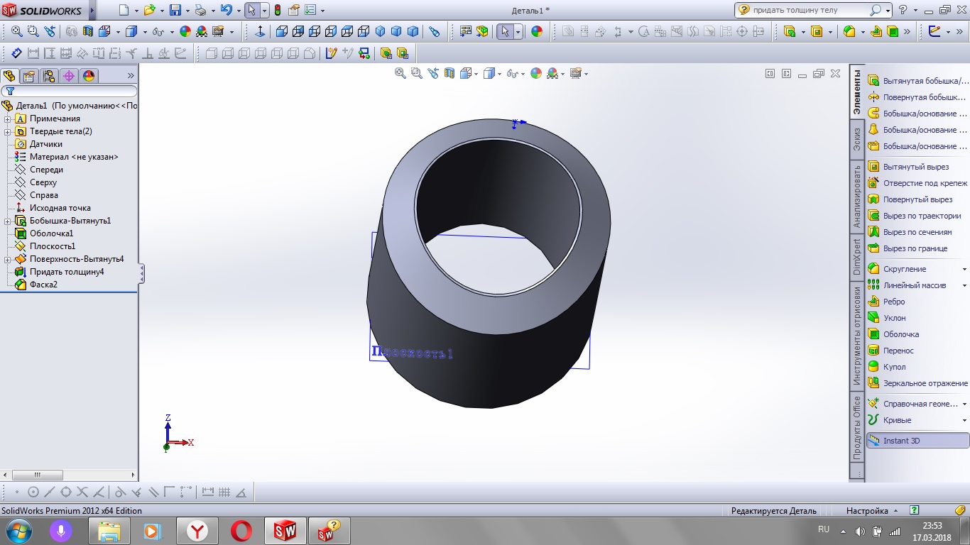Click the Оболочка feature tool

coord(900,334)
